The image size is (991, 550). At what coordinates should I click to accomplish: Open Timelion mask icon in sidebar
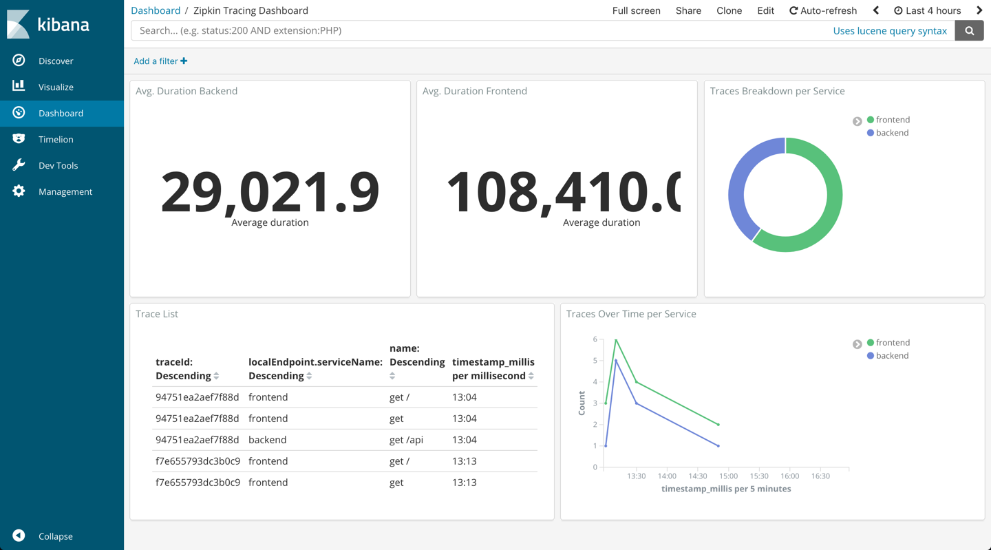[19, 138]
